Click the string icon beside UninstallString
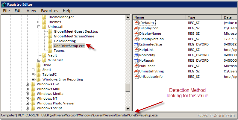The image size is (238, 120). click(136, 71)
